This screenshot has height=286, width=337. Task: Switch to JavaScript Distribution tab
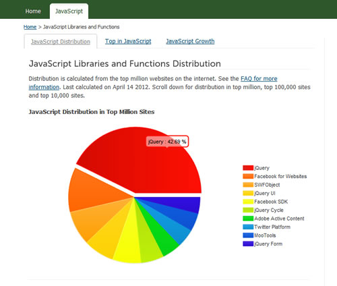(61, 42)
